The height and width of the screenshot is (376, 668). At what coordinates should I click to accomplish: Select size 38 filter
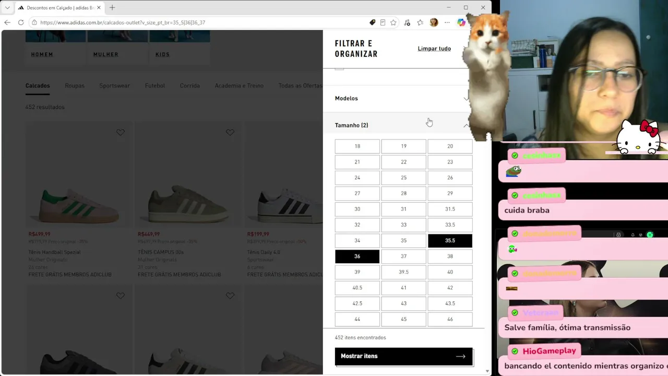(x=450, y=256)
